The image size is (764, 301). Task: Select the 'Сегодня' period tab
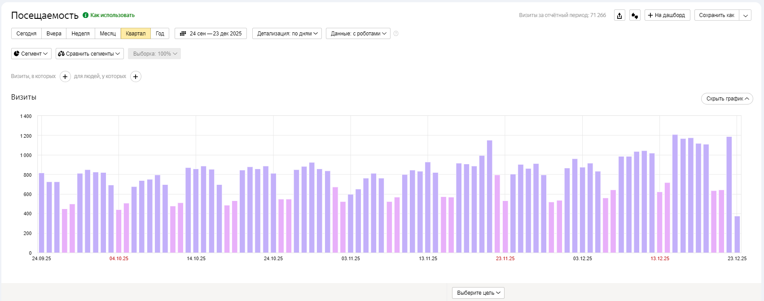coord(26,34)
